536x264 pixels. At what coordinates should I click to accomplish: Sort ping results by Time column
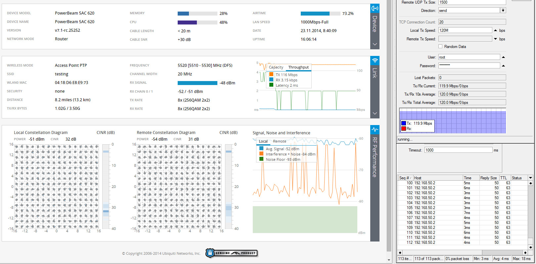[467, 178]
